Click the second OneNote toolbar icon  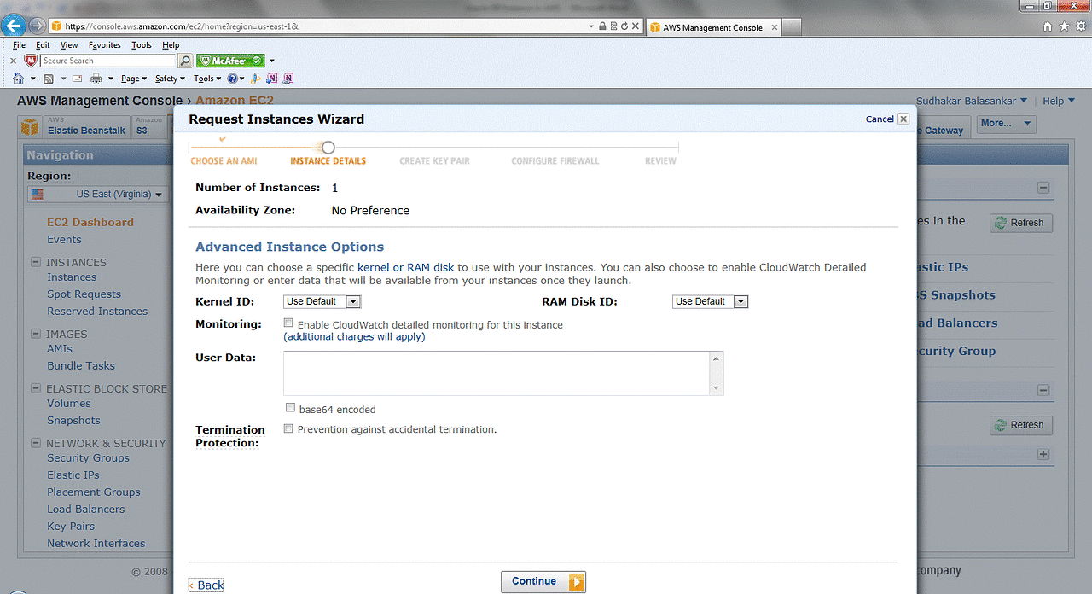(x=288, y=79)
